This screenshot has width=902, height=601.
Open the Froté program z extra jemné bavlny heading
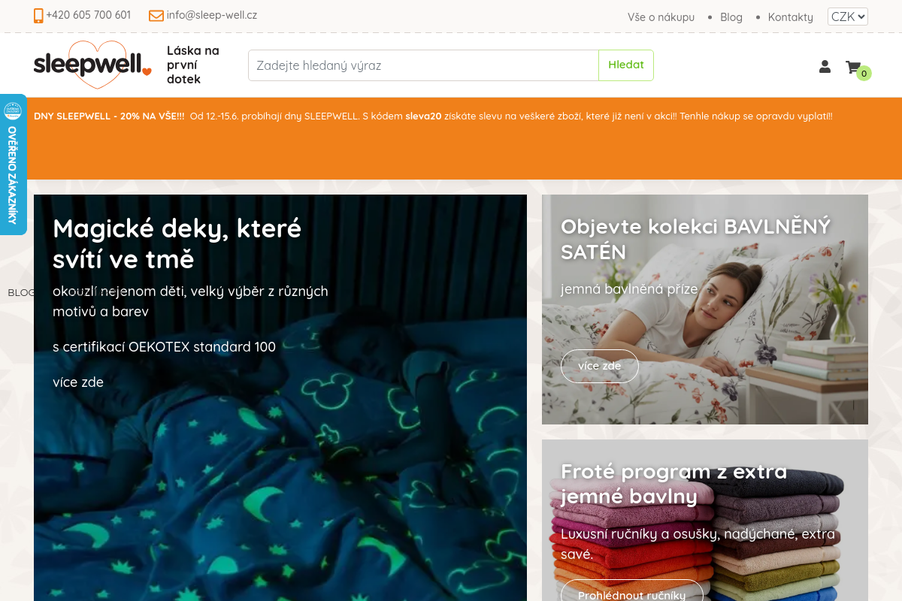click(674, 484)
